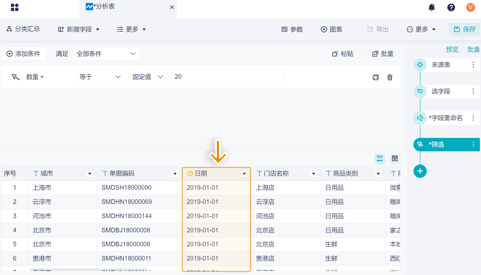Copy the filter condition row icon

click(x=376, y=78)
